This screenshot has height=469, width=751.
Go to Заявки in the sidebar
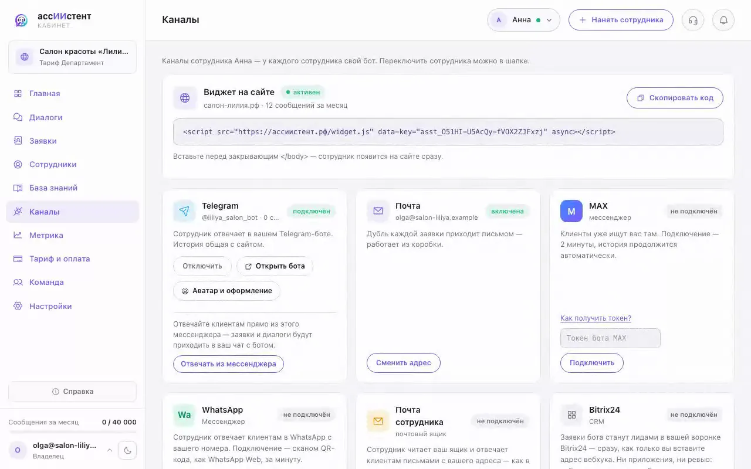coord(73,141)
